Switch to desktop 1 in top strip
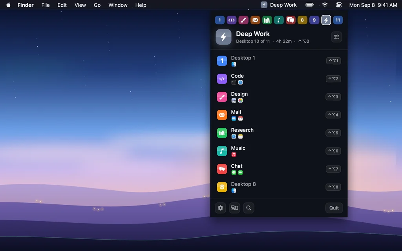 (x=220, y=20)
